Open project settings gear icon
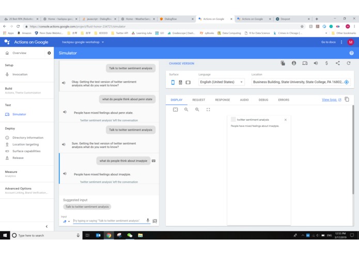 (49, 53)
